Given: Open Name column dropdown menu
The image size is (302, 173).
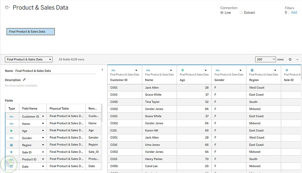Looking at the screenshot, I should point(171,70).
